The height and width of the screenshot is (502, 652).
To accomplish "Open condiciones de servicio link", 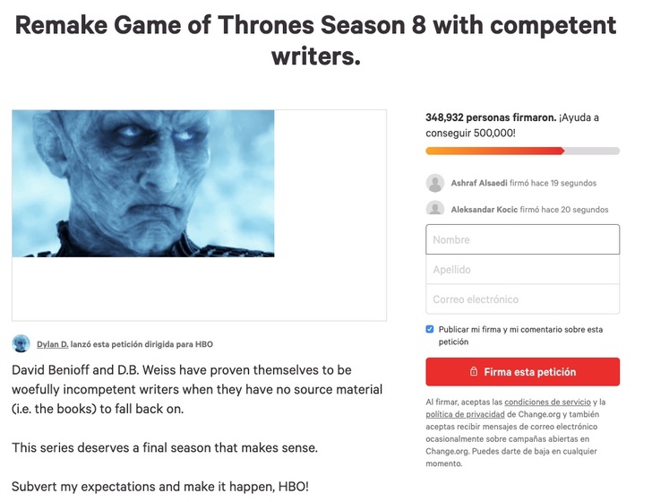I will [x=547, y=402].
